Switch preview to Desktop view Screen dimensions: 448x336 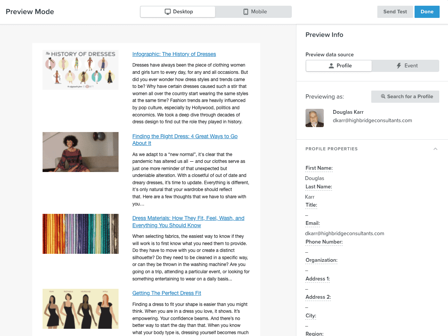tap(178, 12)
